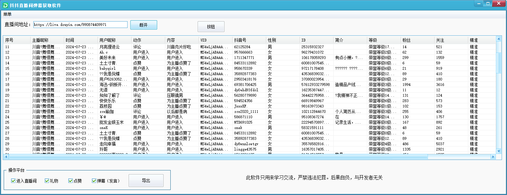Select user nickname 批发金银玉米
507x195 pixels.
click(x=111, y=122)
